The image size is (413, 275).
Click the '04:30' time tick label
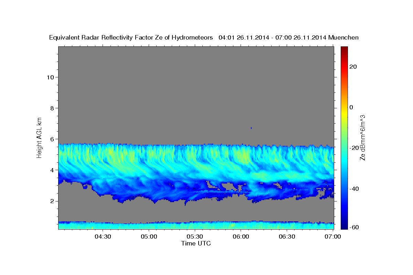point(103,237)
